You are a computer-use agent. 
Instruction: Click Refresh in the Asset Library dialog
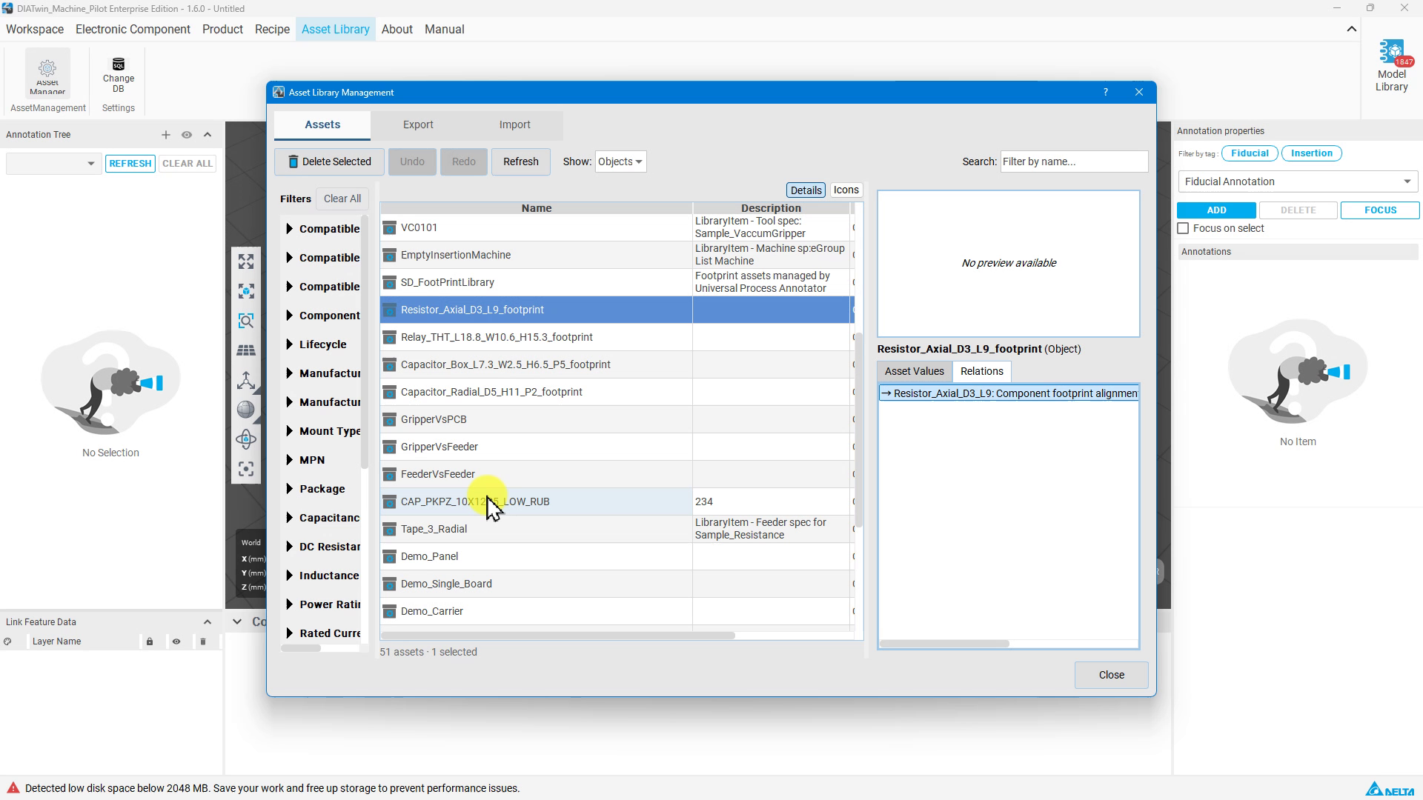coord(520,161)
